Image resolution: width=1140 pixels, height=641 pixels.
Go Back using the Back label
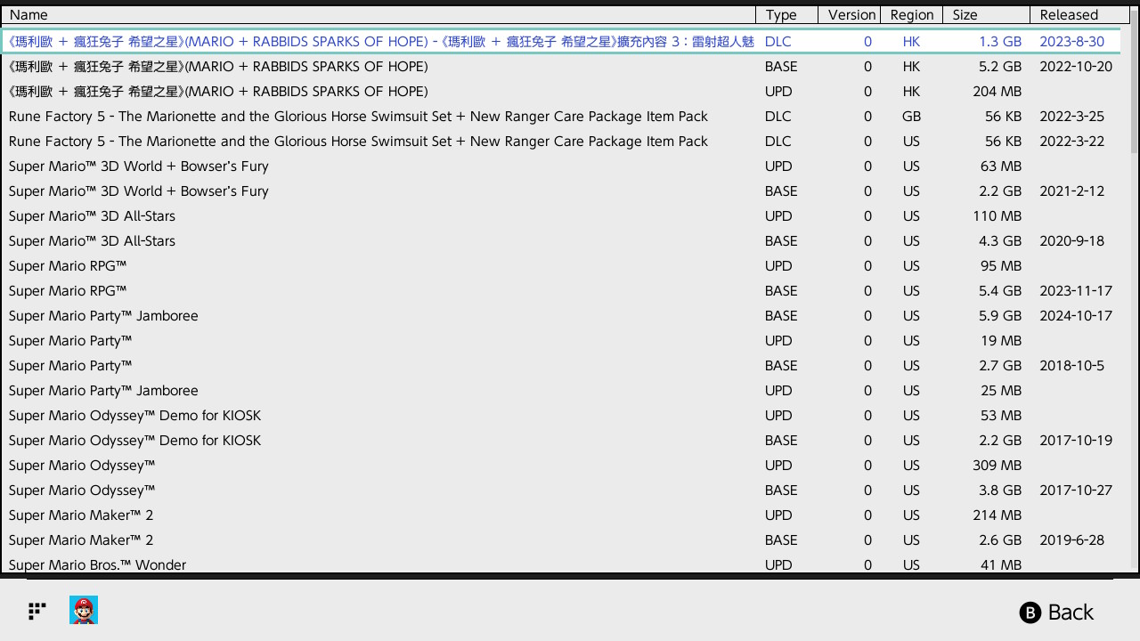(1071, 613)
